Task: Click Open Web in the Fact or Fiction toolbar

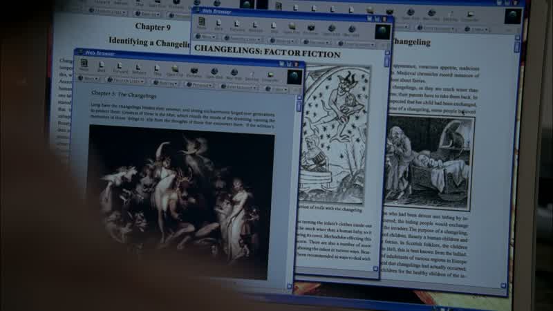Action: point(331,30)
